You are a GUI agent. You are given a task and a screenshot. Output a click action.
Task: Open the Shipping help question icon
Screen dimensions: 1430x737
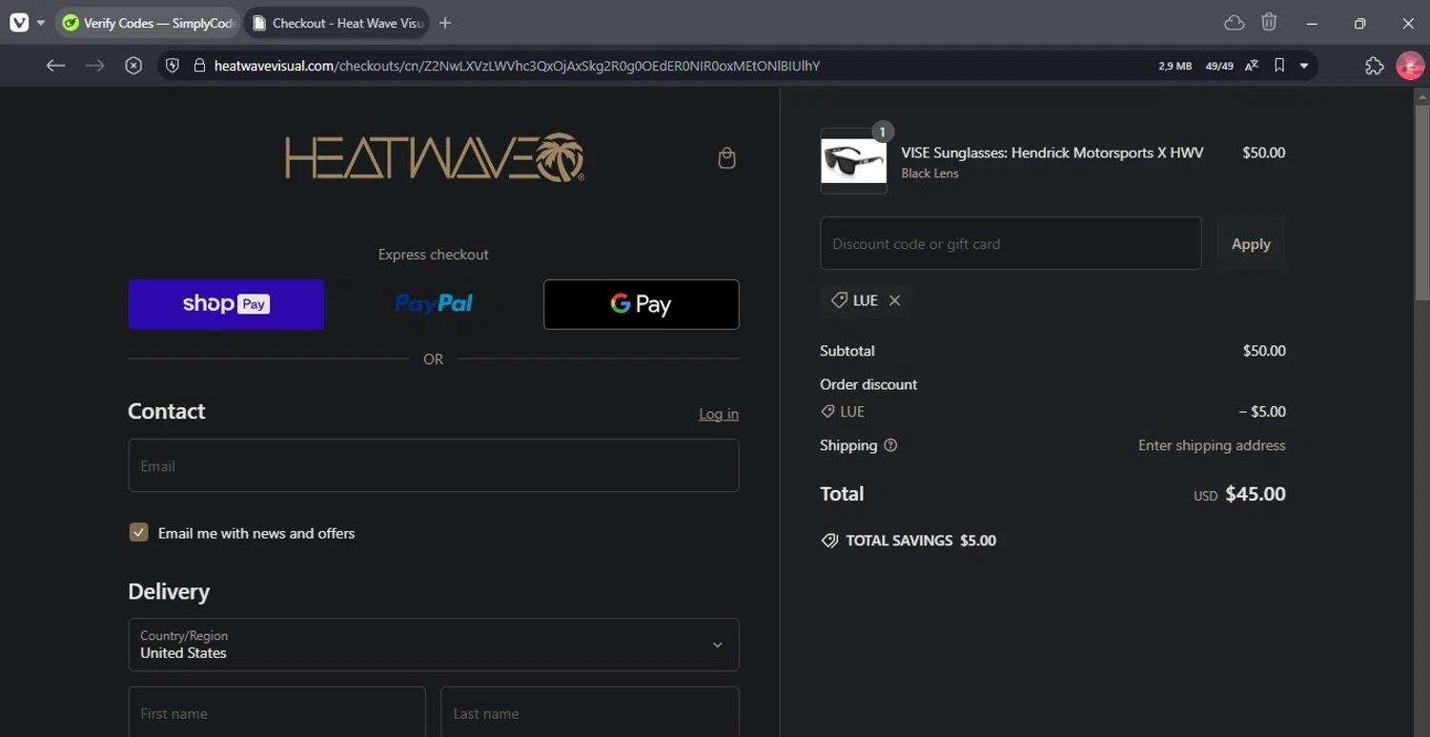tap(890, 445)
